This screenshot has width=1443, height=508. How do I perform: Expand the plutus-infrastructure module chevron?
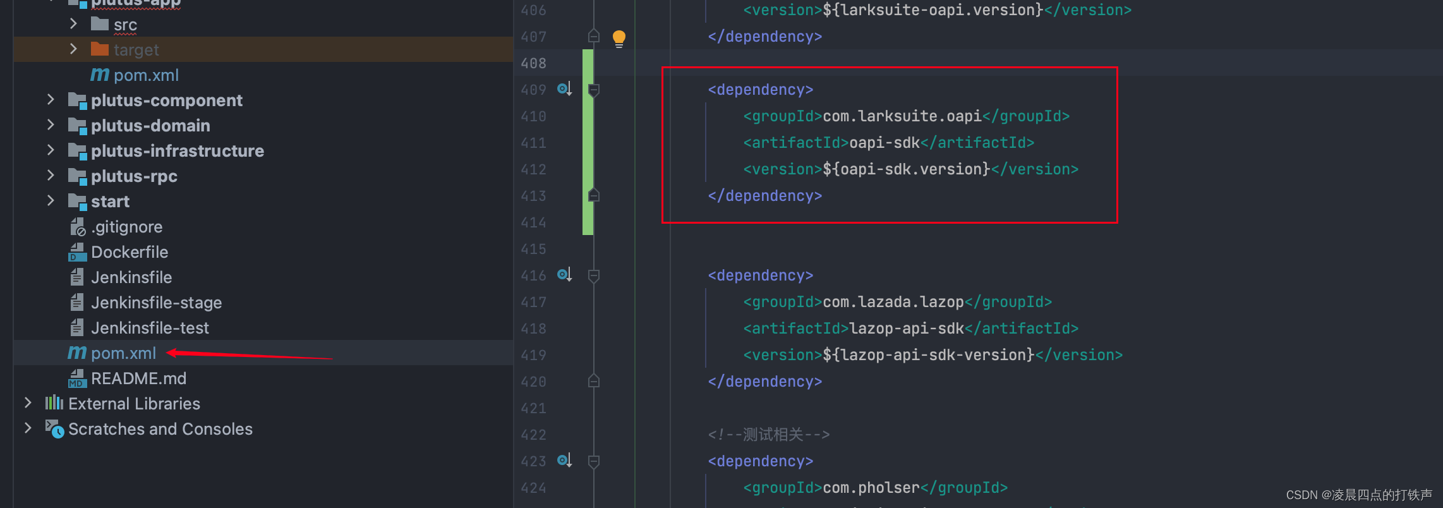[51, 150]
